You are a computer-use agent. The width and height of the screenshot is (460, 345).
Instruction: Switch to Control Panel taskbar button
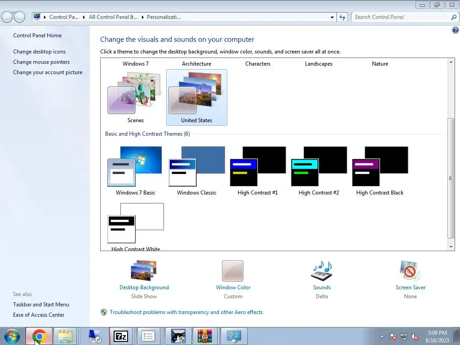point(234,336)
